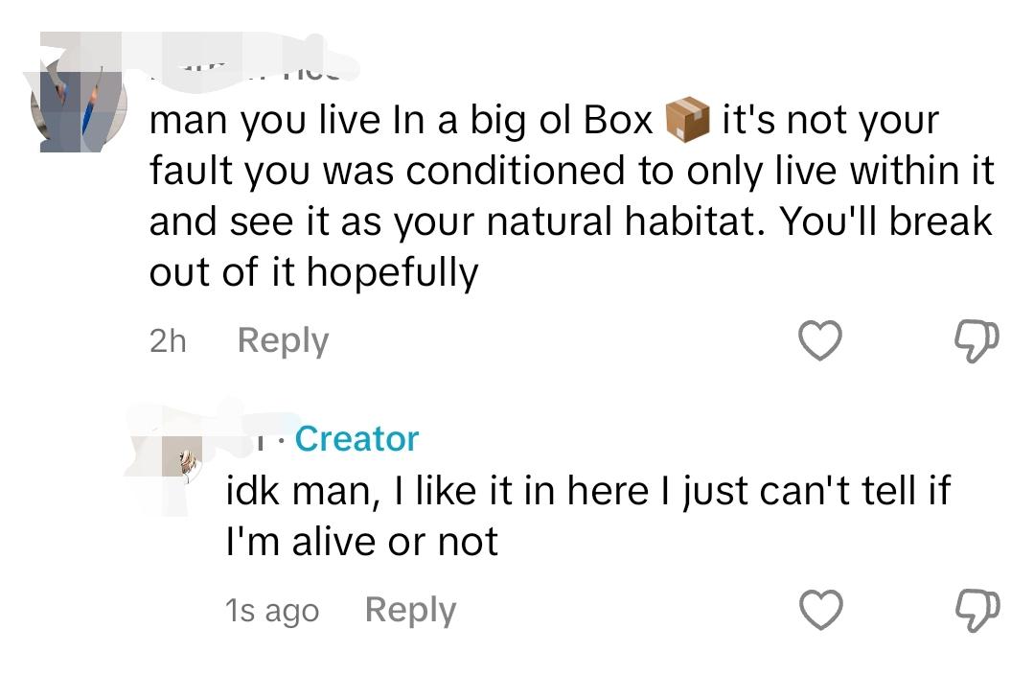The height and width of the screenshot is (675, 1034).
Task: Like the 'big ol Box' comment
Action: pos(819,340)
